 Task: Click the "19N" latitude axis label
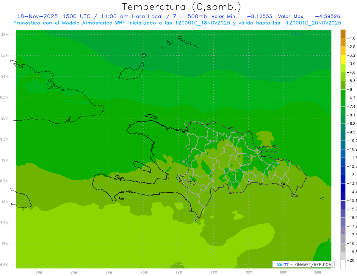[5, 160]
